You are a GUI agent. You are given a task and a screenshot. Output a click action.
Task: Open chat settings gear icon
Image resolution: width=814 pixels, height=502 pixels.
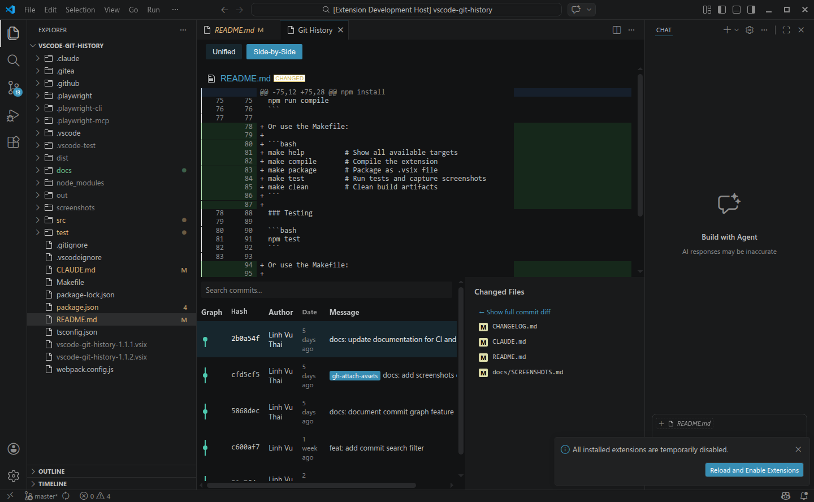(x=750, y=30)
